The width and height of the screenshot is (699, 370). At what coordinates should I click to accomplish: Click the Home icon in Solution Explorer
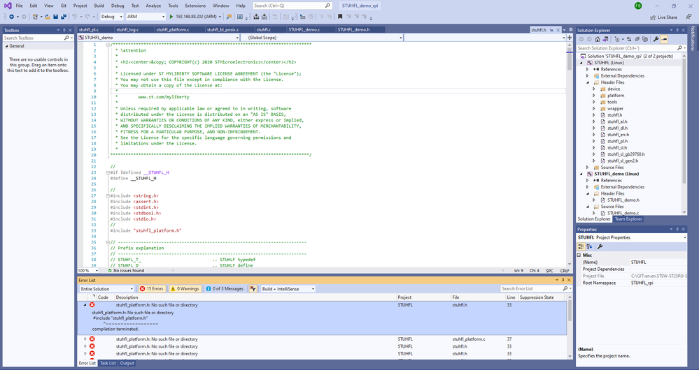pyautogui.click(x=598, y=39)
